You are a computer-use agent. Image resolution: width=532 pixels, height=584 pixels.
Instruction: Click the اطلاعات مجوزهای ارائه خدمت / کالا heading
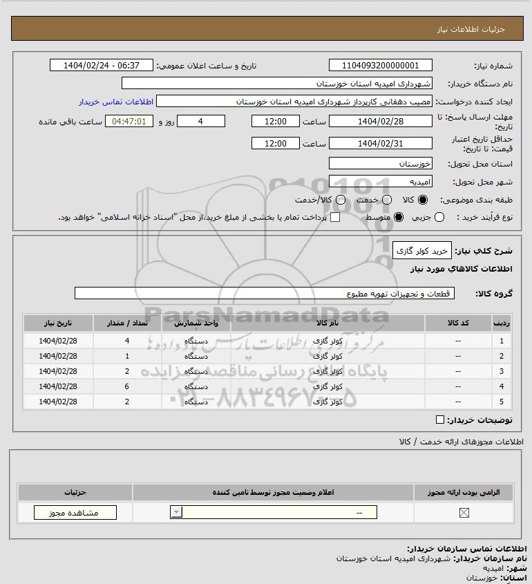click(x=461, y=442)
